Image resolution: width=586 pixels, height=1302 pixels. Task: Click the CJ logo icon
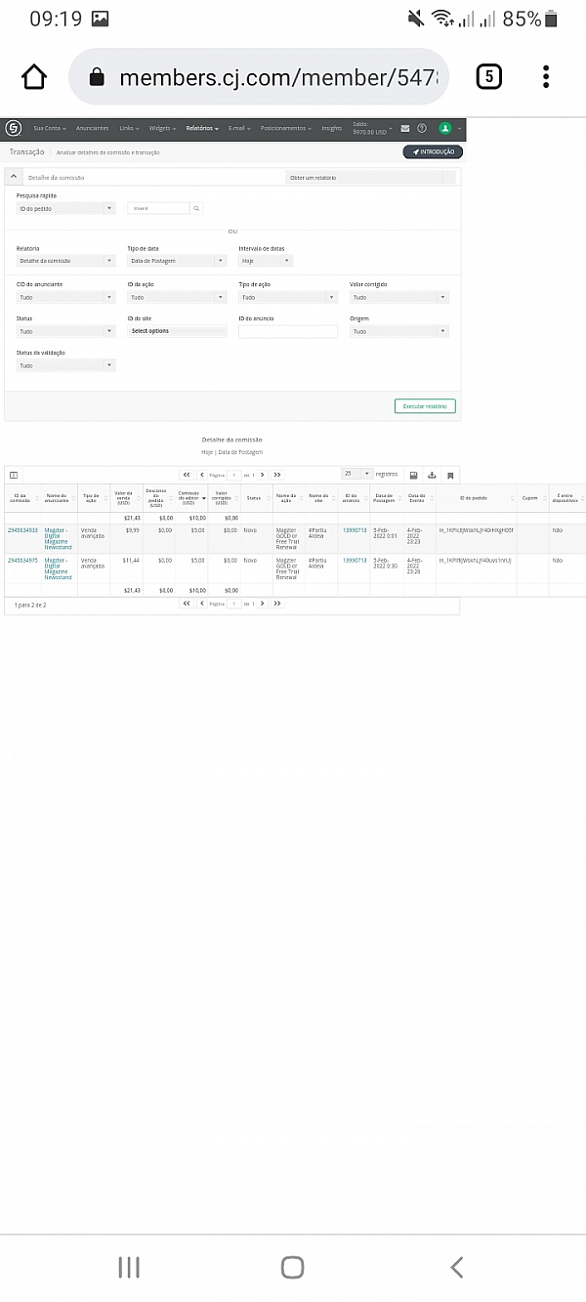pos(14,128)
